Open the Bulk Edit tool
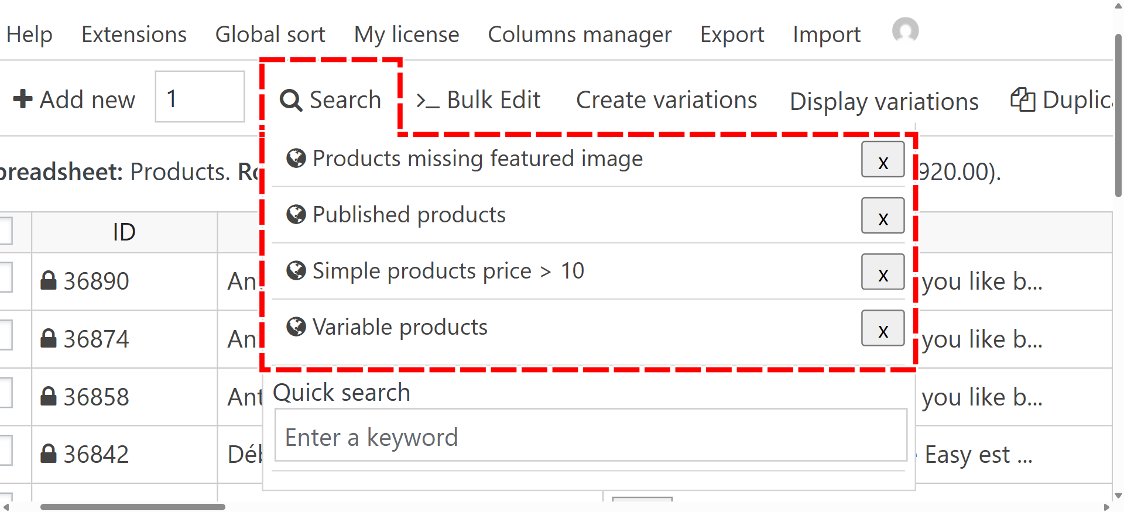The width and height of the screenshot is (1124, 512). 478,100
